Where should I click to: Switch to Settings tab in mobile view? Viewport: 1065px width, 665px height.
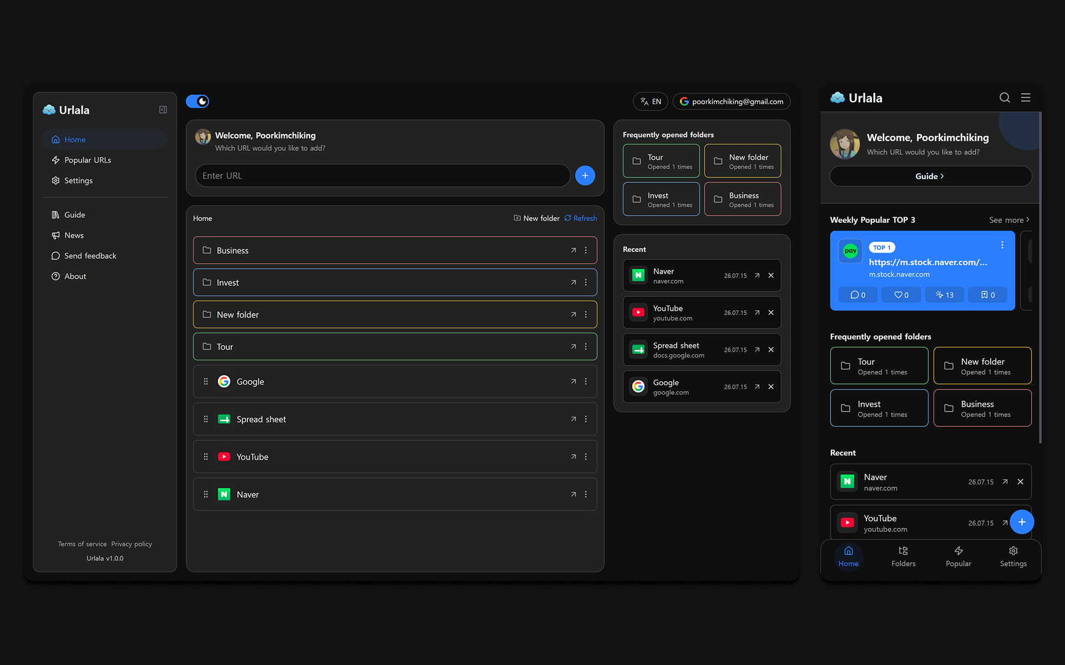click(1013, 557)
